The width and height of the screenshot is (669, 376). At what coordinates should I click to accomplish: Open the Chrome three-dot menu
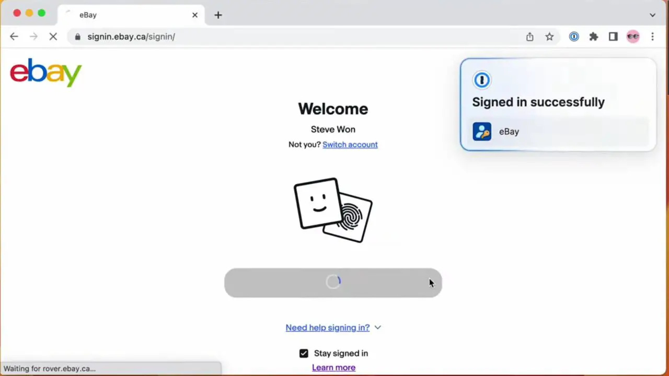point(652,37)
